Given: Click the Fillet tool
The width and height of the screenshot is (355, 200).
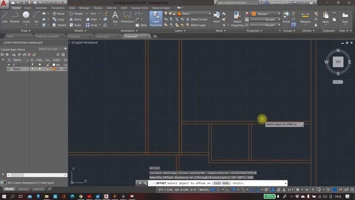Looking at the screenshot, I should tap(92, 19).
